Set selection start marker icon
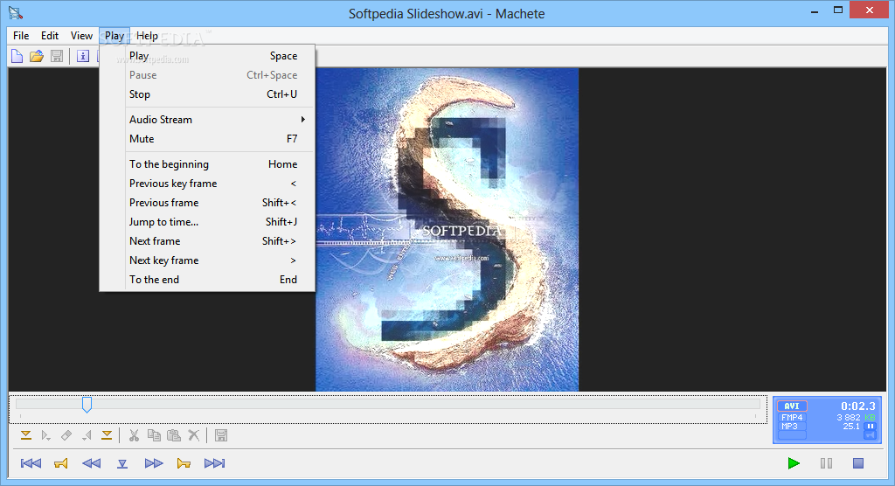Screen dimensions: 895x486 click(25, 436)
